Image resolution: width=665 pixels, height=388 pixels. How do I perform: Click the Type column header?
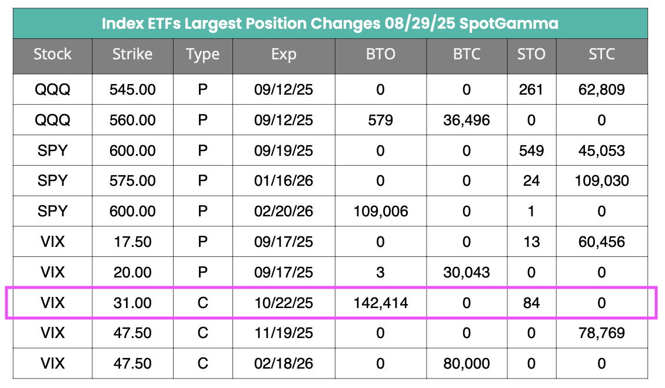pyautogui.click(x=202, y=55)
